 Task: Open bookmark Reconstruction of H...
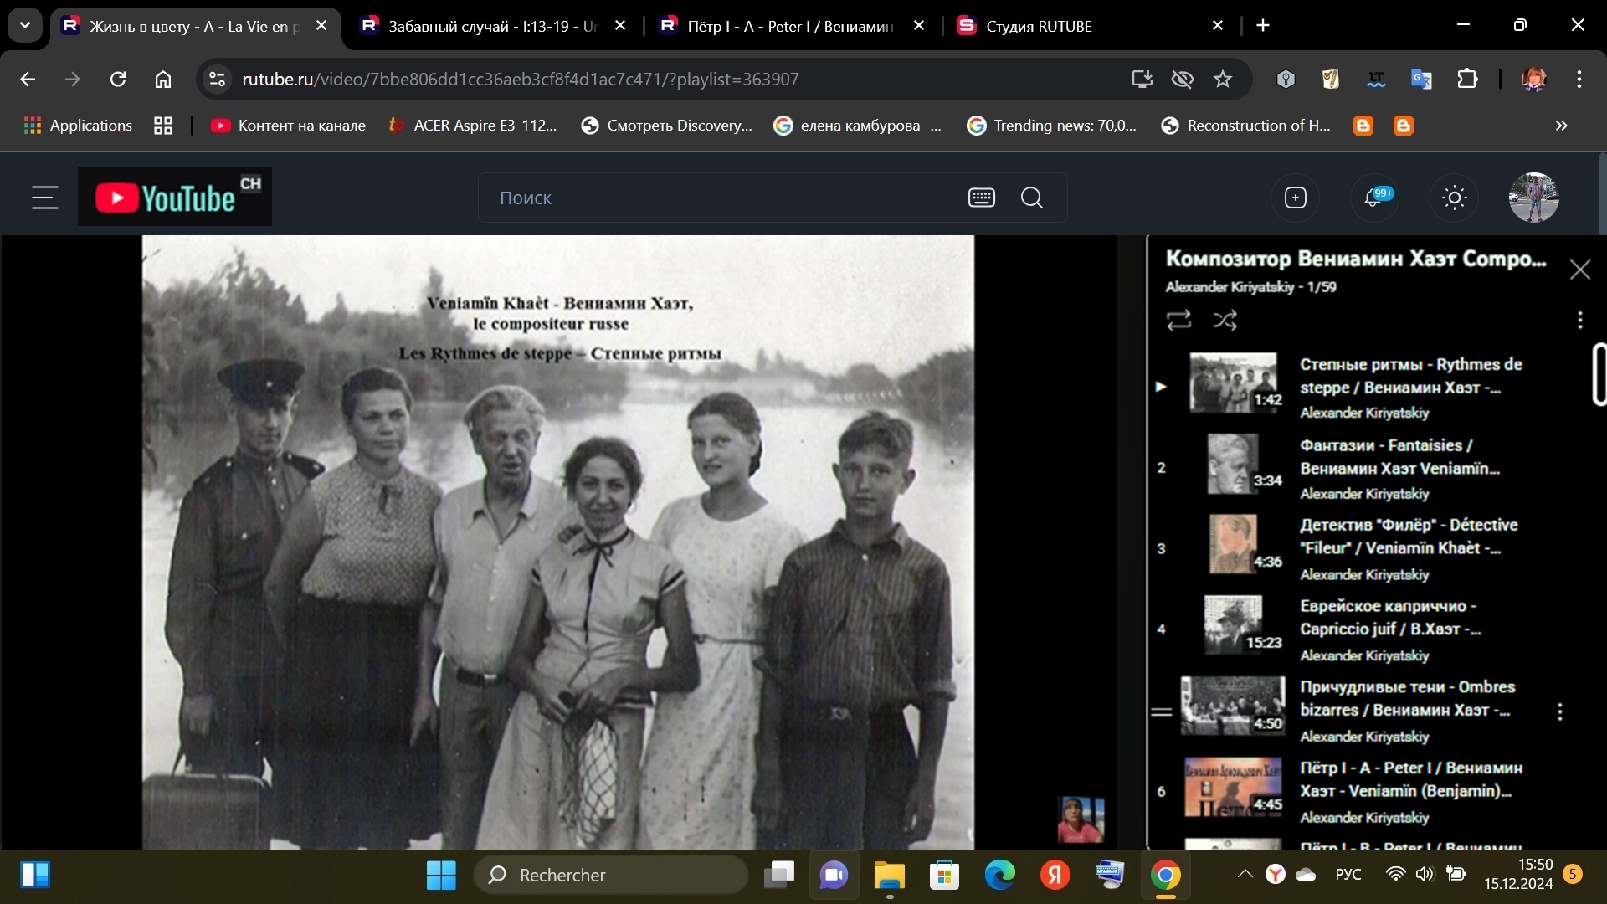[1246, 126]
